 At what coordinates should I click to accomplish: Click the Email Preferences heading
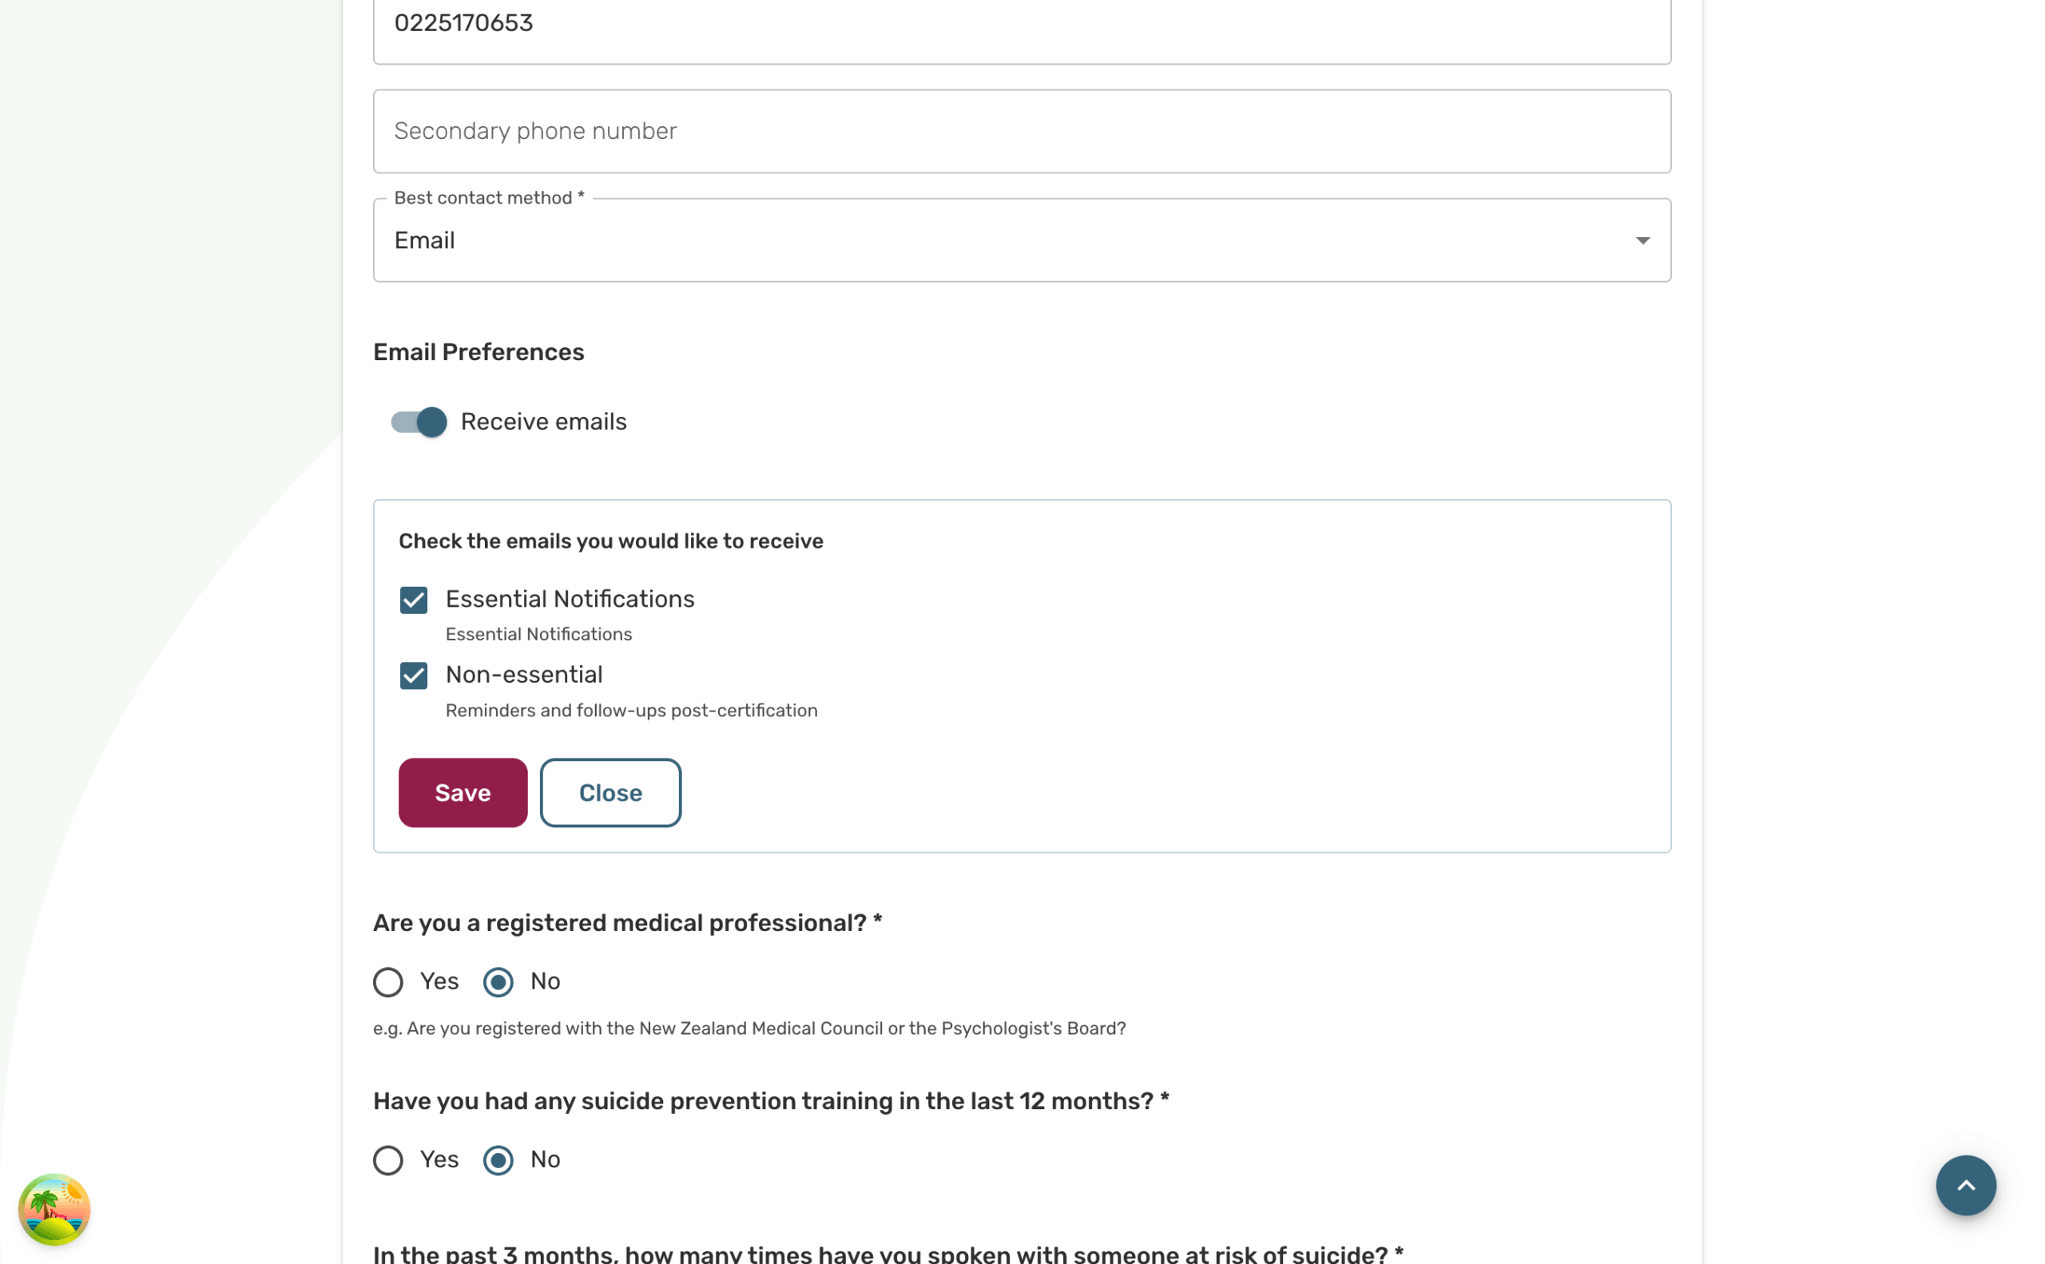(x=478, y=352)
